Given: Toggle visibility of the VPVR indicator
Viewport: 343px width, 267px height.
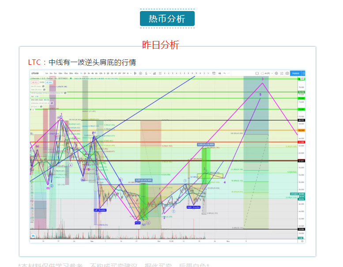Looking at the screenshot, I should [65, 93].
